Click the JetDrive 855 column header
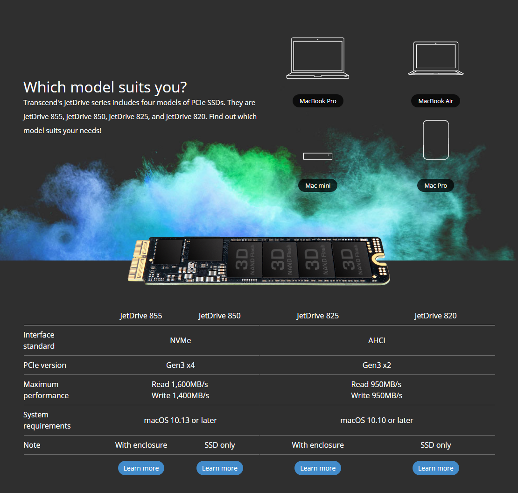 point(141,316)
